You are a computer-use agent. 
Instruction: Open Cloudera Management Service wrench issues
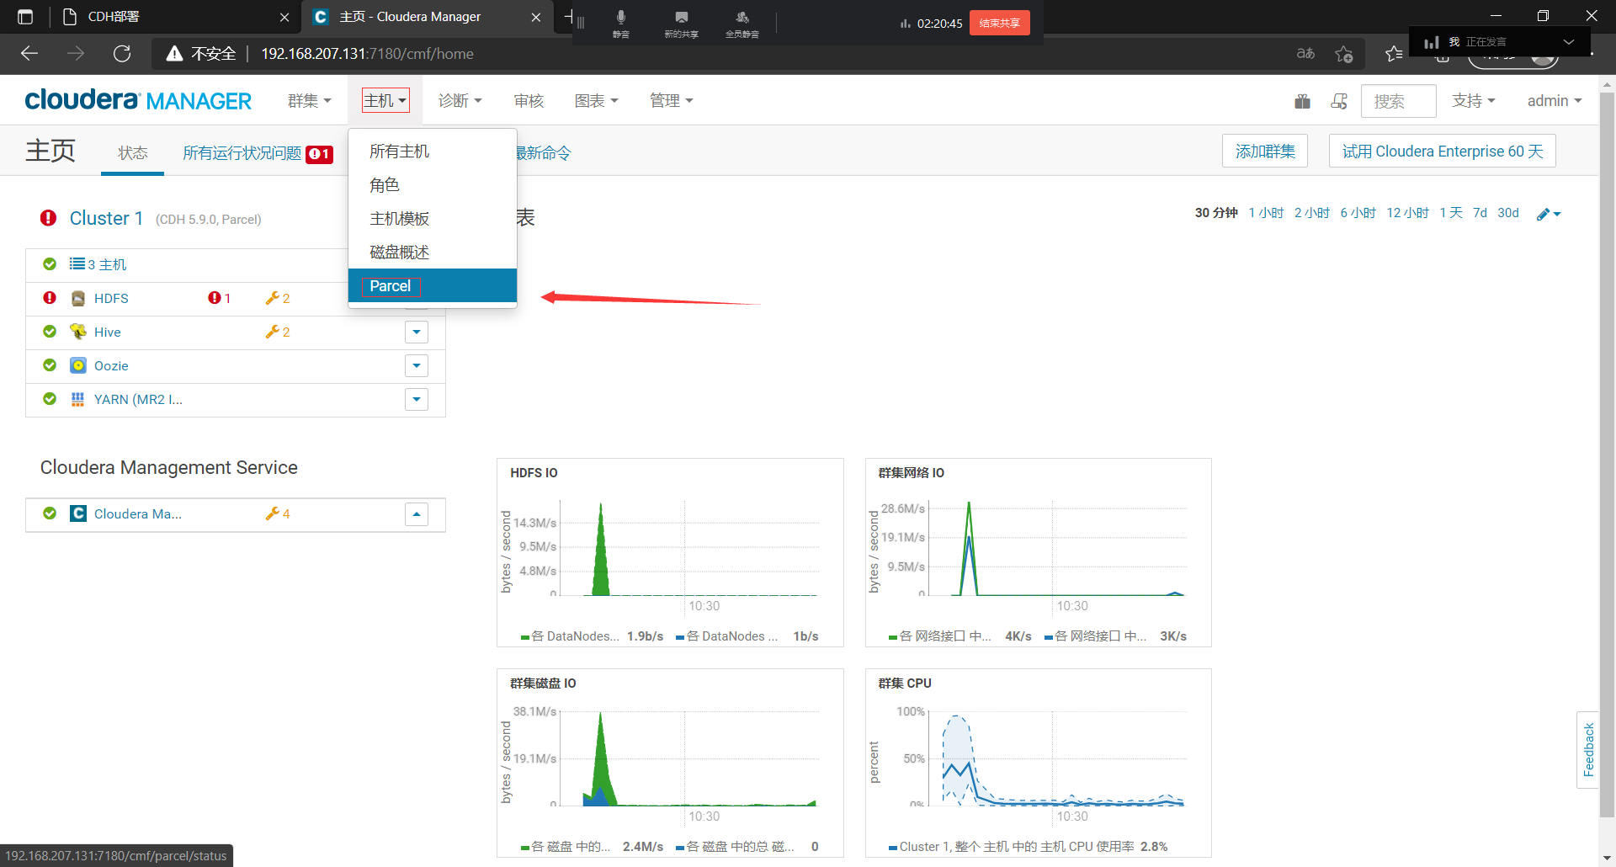point(277,513)
